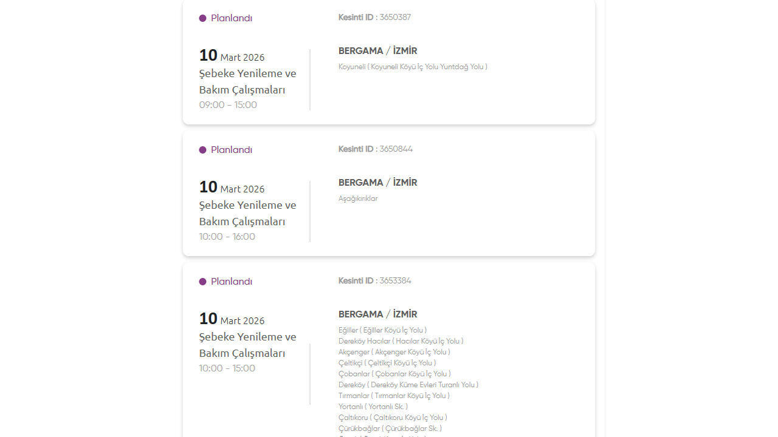The height and width of the screenshot is (437, 778).
Task: Click the Çaltıkoru location entry
Action: pos(392,418)
